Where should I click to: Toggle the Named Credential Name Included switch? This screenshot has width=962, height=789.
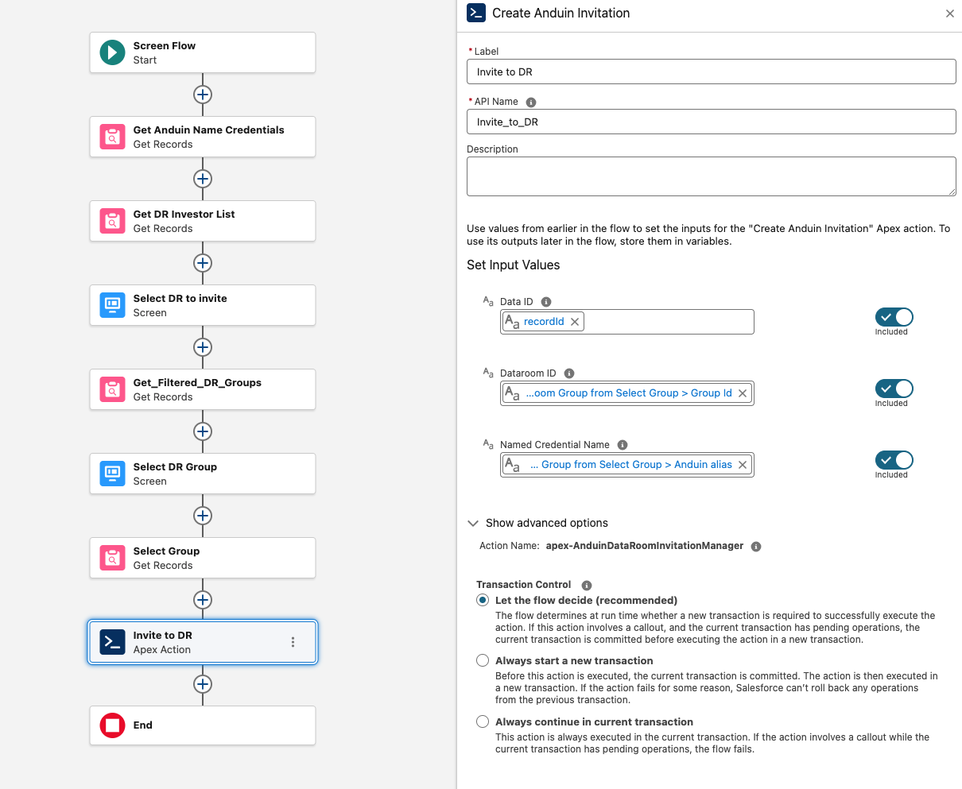tap(894, 460)
